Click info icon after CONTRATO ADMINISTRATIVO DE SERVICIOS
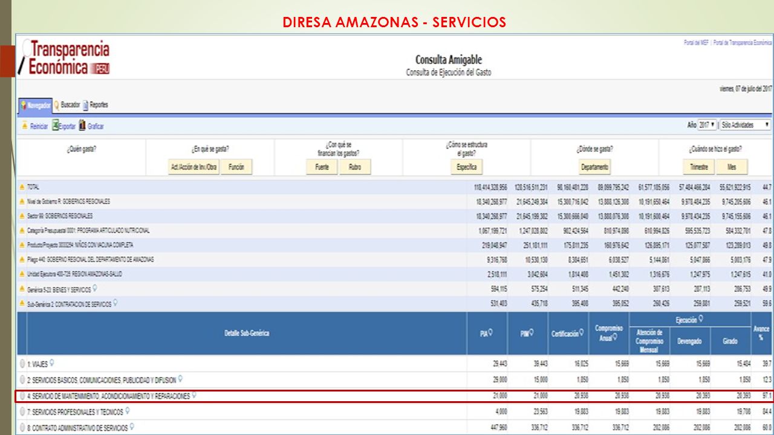 point(132,427)
